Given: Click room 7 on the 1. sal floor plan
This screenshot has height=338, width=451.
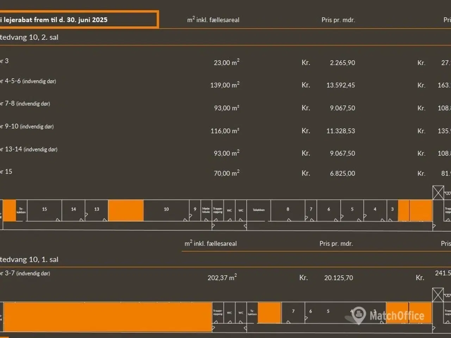Looking at the screenshot, I should pos(293,312).
